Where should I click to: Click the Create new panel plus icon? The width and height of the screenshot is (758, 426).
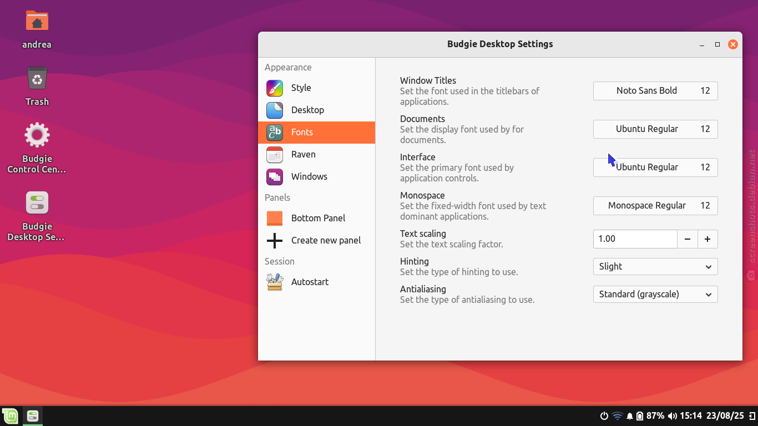[275, 241]
